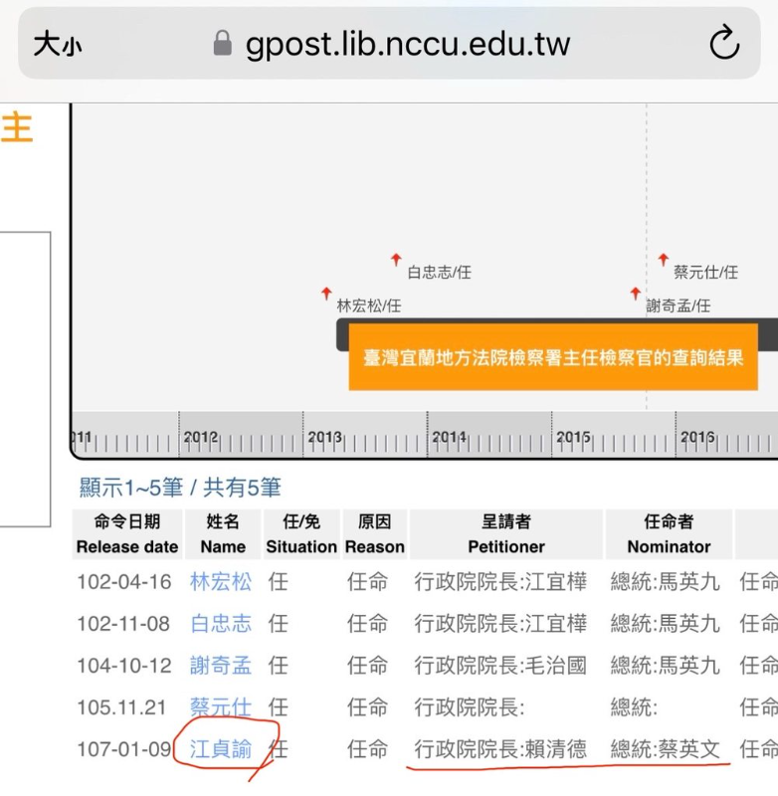Image resolution: width=778 pixels, height=796 pixels.
Task: Tap the padlock icon in address bar
Action: pyautogui.click(x=222, y=43)
